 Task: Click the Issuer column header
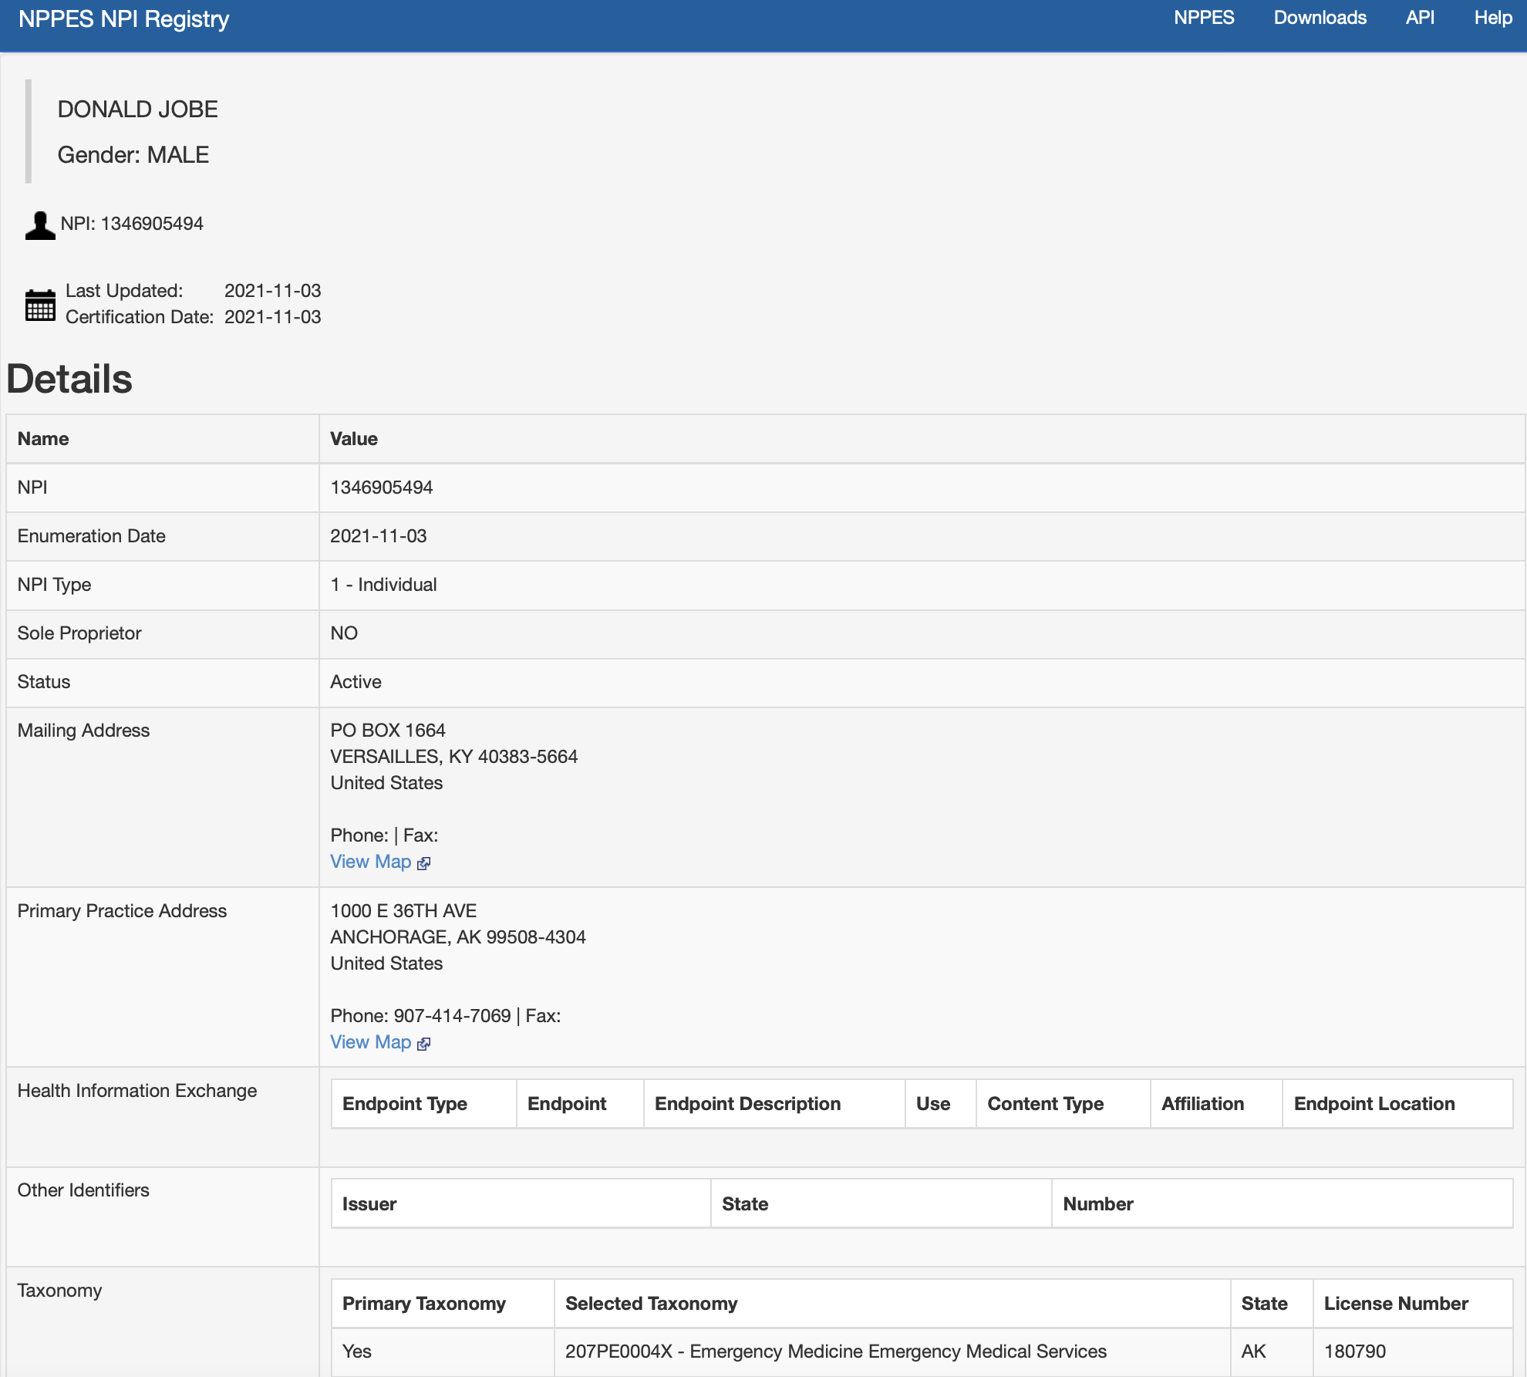[x=369, y=1204]
